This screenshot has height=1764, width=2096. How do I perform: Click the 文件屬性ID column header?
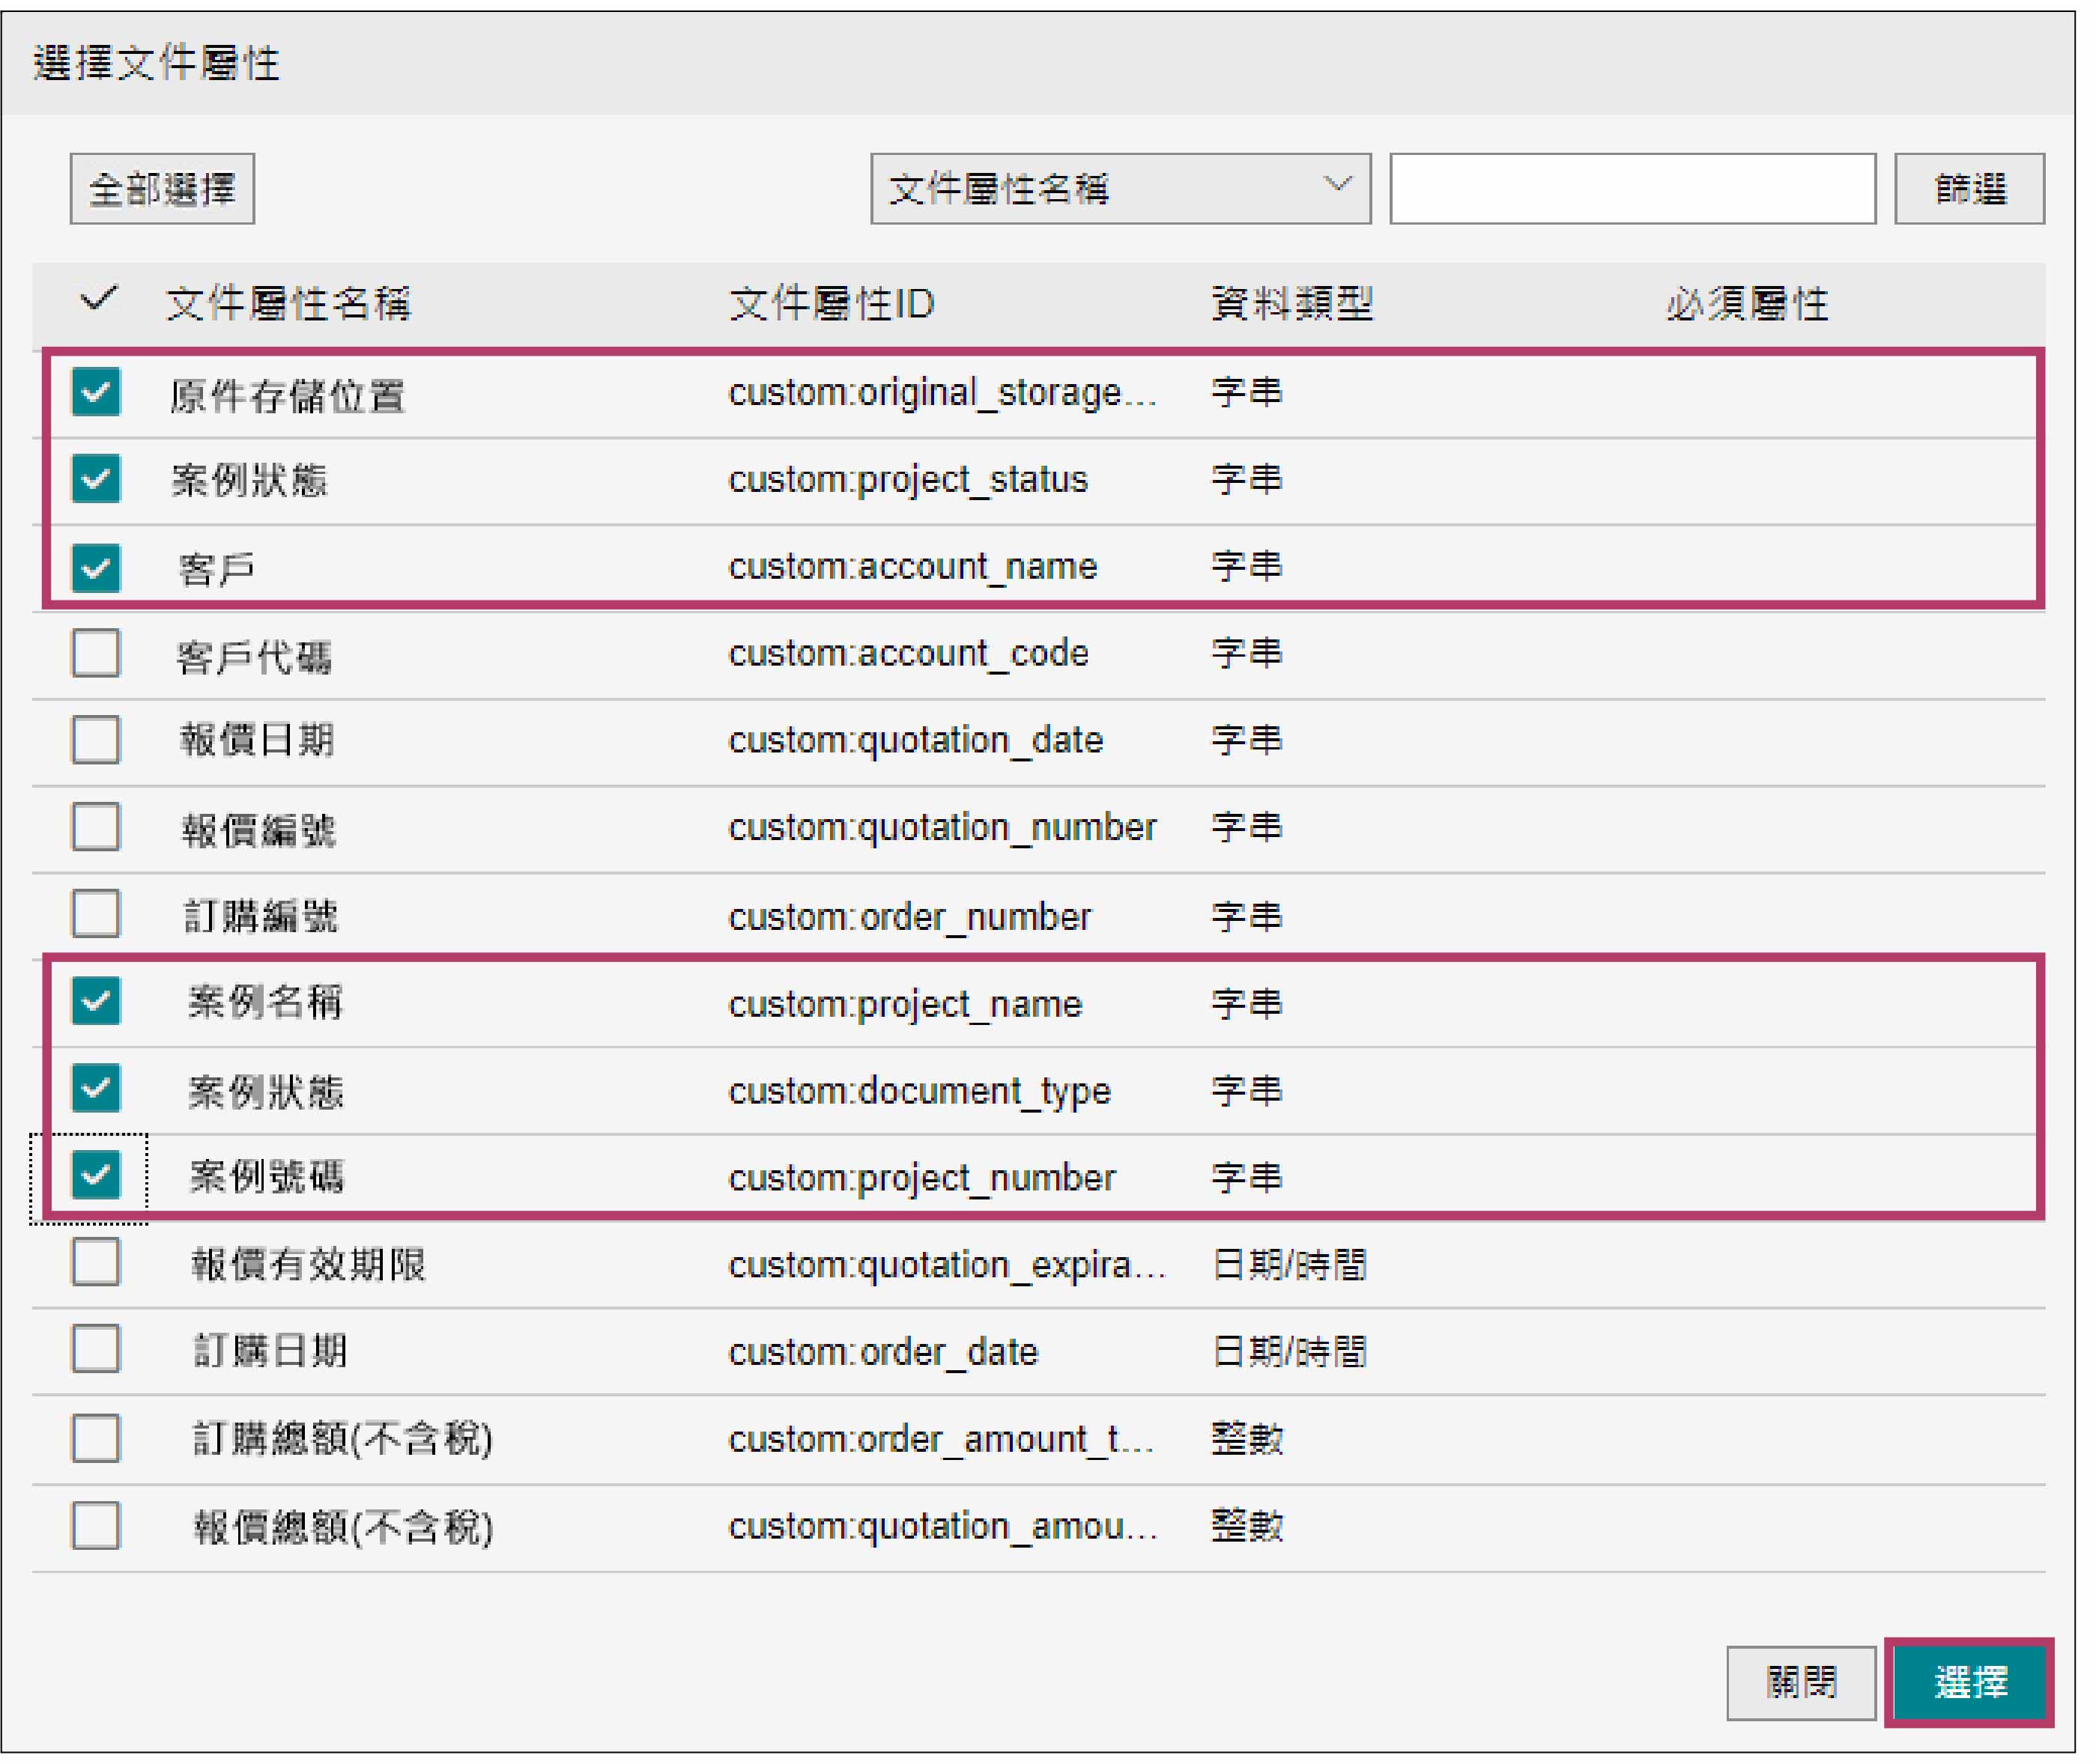(831, 304)
